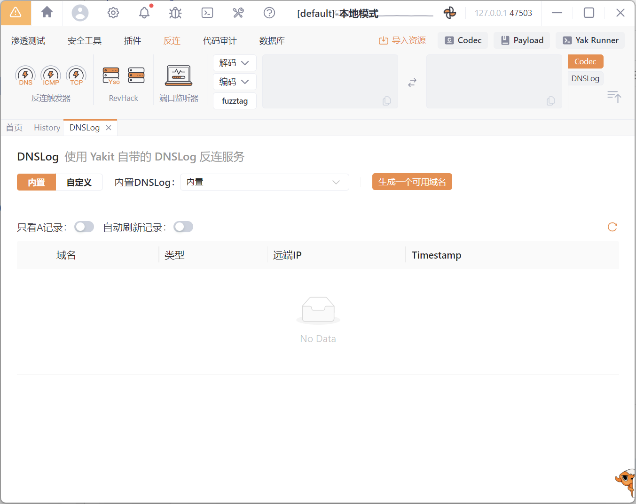This screenshot has width=636, height=504.
Task: Click the 127.0.0.1 47503 connection address
Action: click(x=503, y=13)
